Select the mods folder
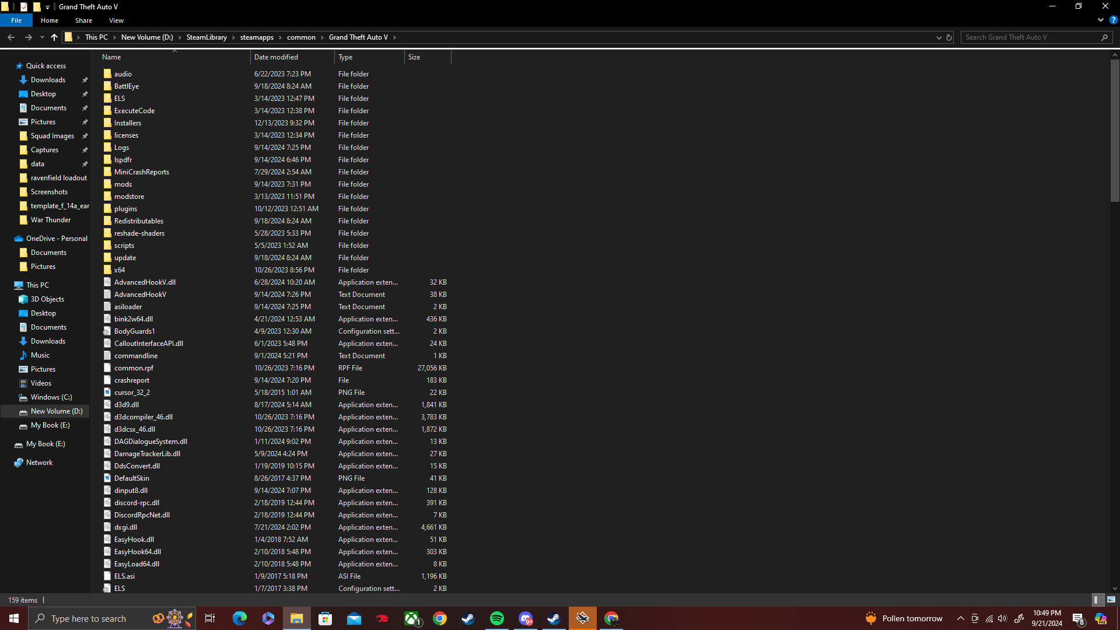 123,184
